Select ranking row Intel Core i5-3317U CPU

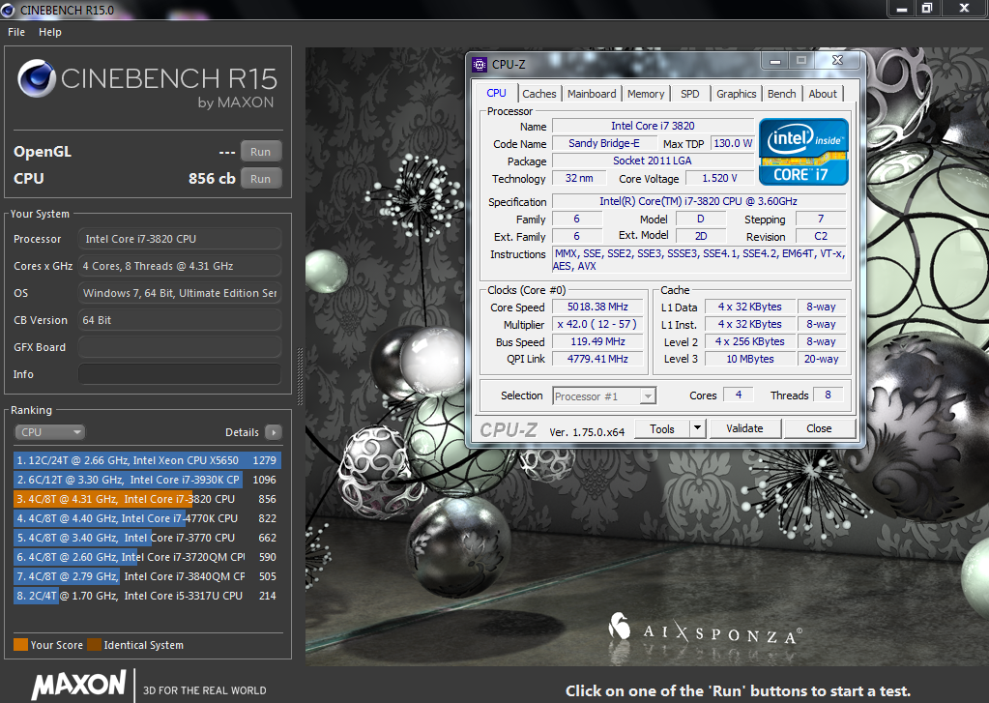[x=147, y=596]
